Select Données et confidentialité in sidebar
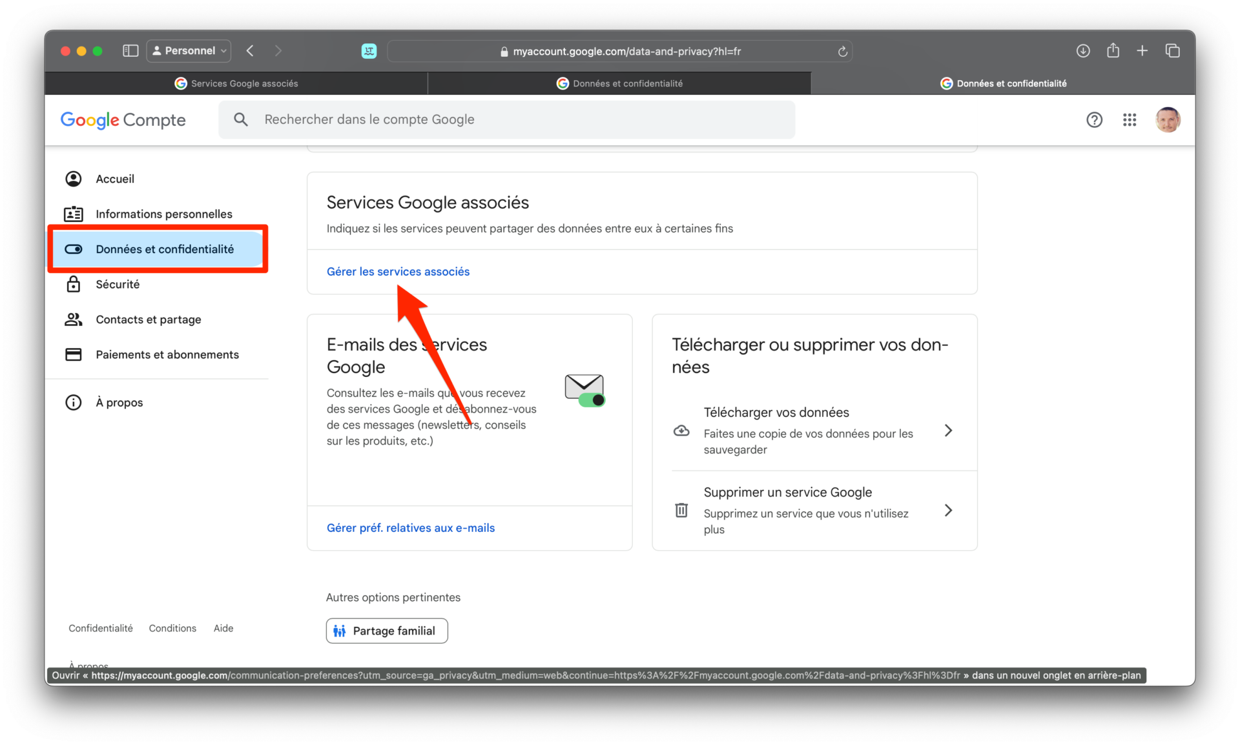The width and height of the screenshot is (1240, 745). [x=158, y=249]
